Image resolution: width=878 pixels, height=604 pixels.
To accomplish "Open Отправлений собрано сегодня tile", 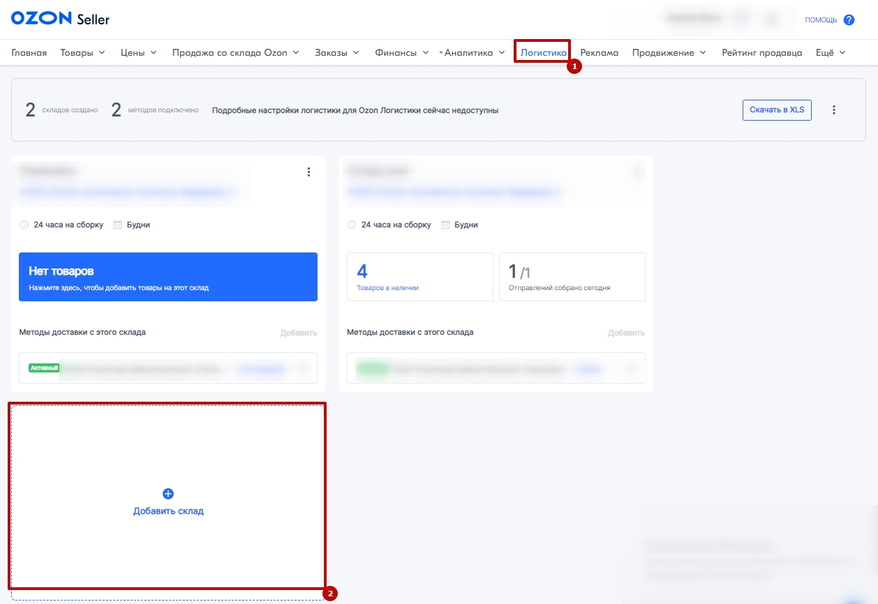I will coord(572,277).
